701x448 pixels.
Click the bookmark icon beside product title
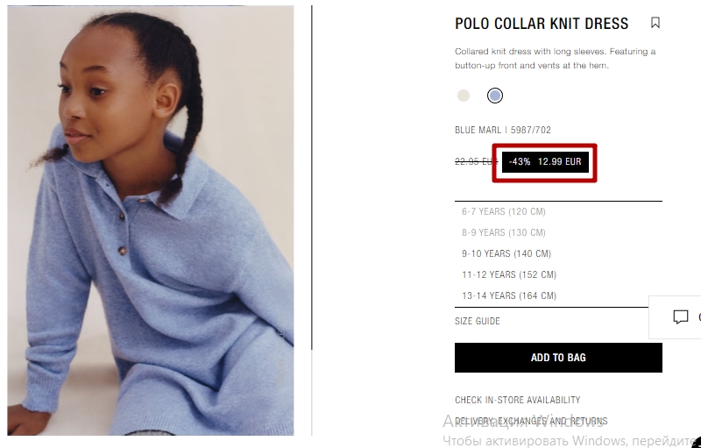coord(655,23)
